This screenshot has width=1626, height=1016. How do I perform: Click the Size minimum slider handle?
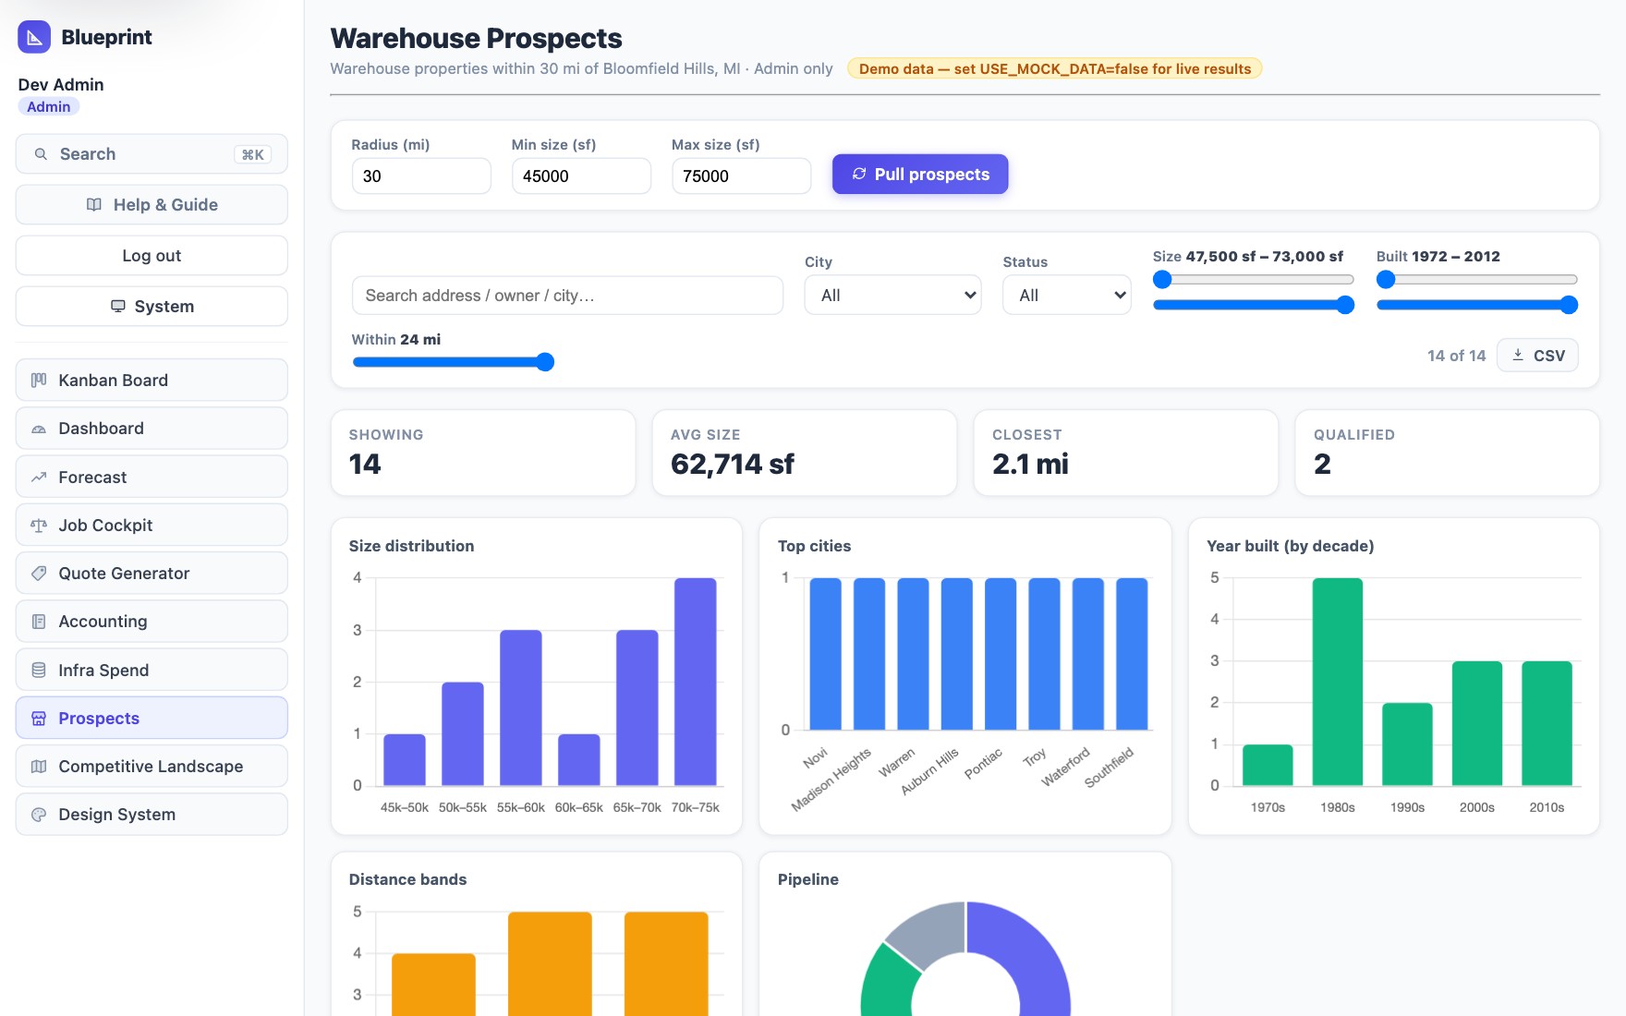point(1162,279)
